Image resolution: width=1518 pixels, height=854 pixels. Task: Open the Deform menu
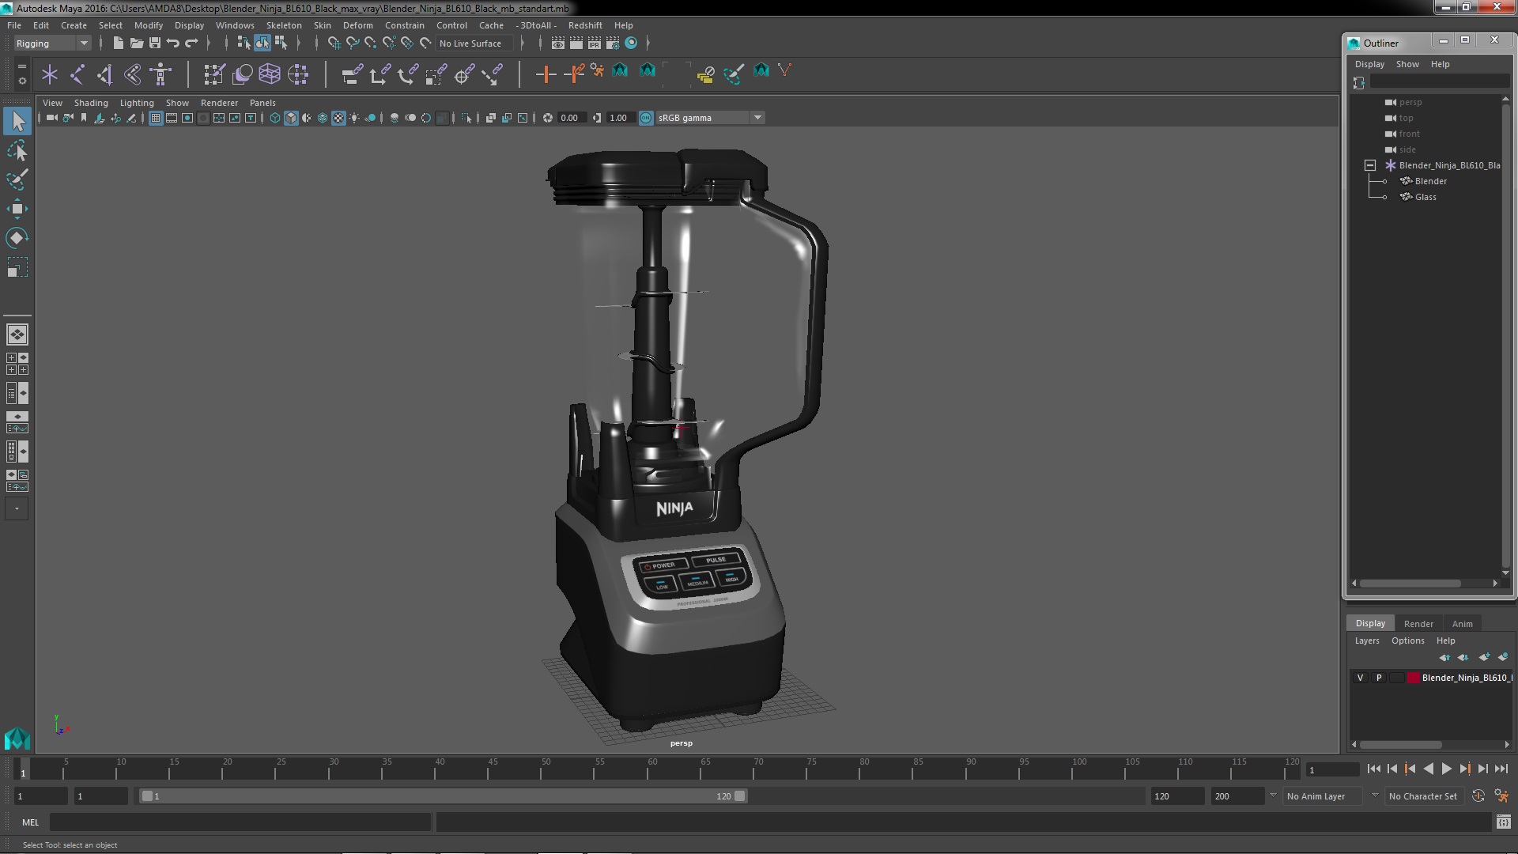tap(357, 25)
